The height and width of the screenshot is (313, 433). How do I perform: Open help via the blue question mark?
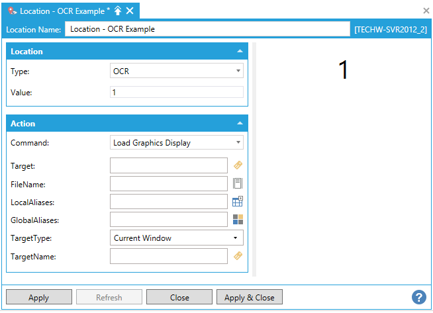tap(418, 297)
